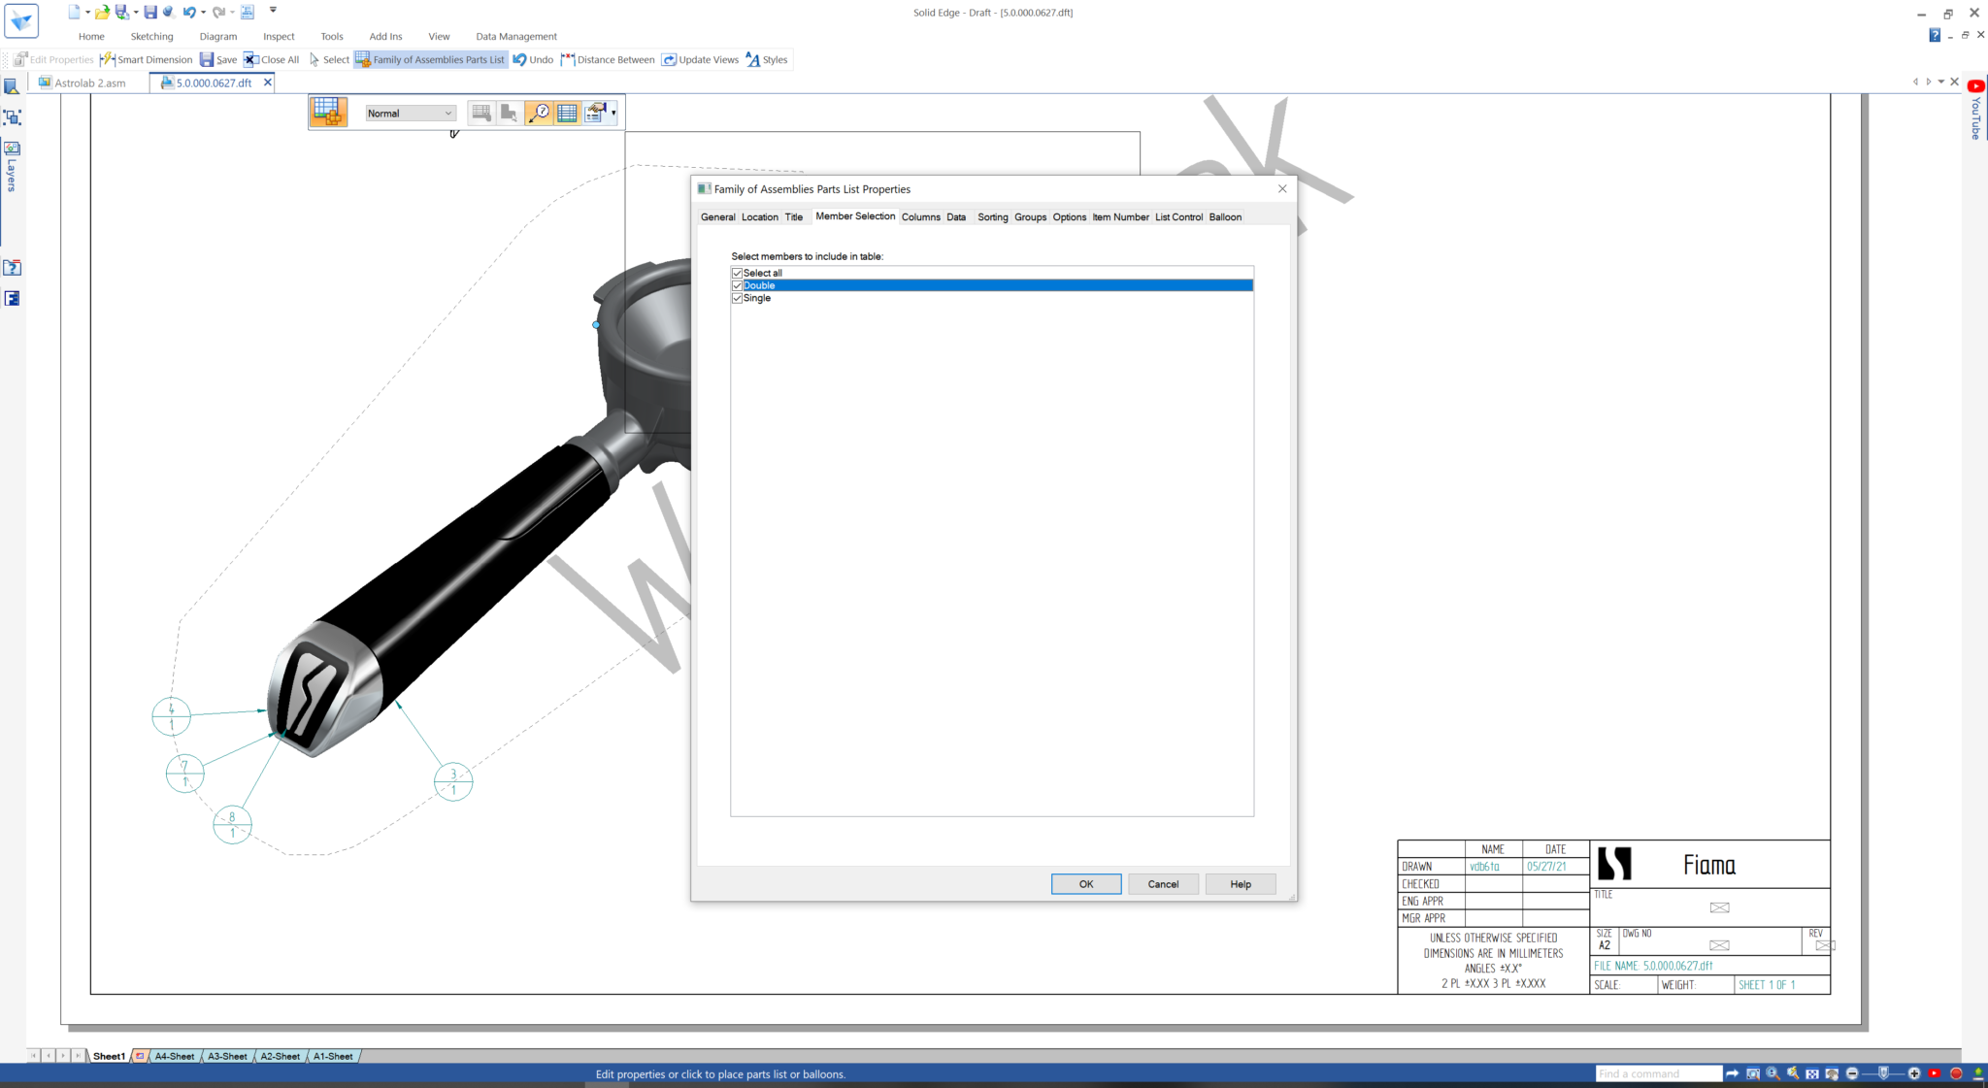1988x1088 pixels.
Task: Expand the New document dropdown arrow
Action: [87, 13]
